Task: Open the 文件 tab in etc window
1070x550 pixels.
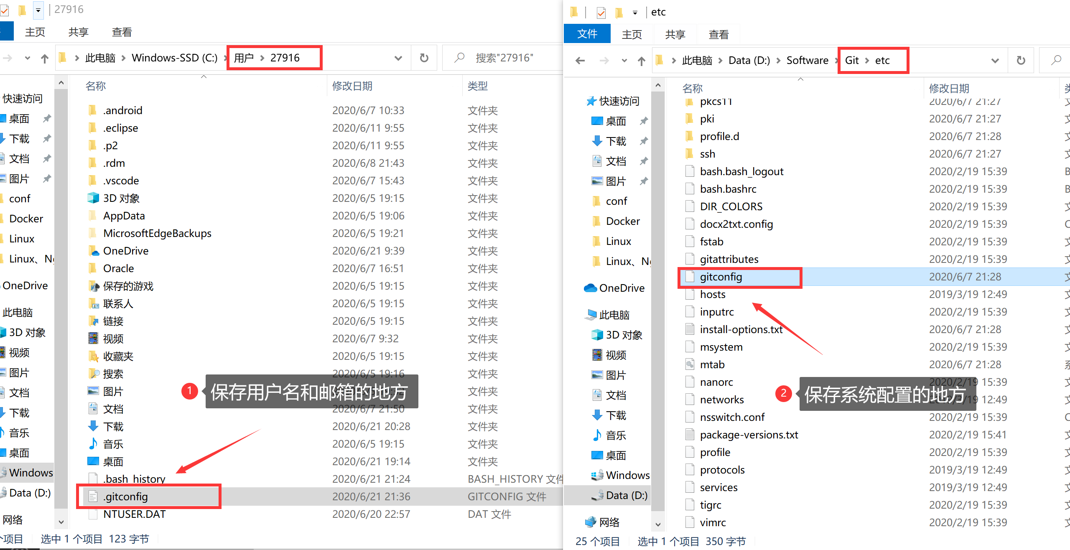Action: [x=587, y=34]
